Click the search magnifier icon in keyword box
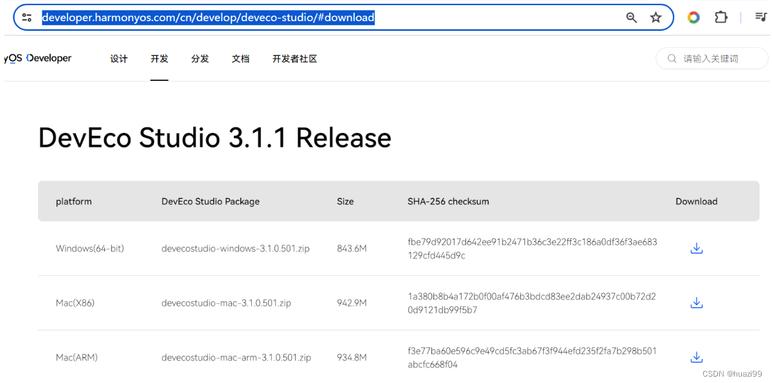772x383 pixels. click(672, 58)
